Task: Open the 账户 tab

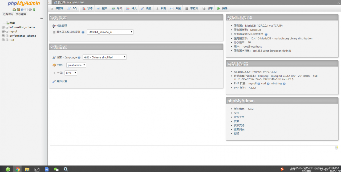Action: [102, 8]
